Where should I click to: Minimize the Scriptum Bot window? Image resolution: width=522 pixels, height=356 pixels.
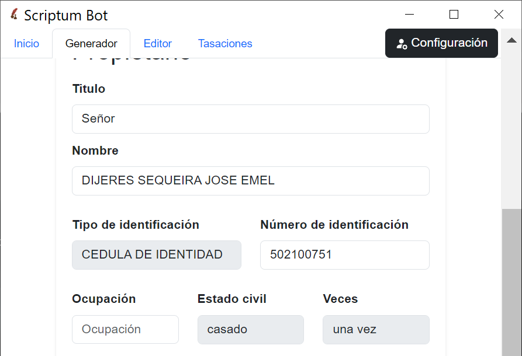pyautogui.click(x=410, y=14)
